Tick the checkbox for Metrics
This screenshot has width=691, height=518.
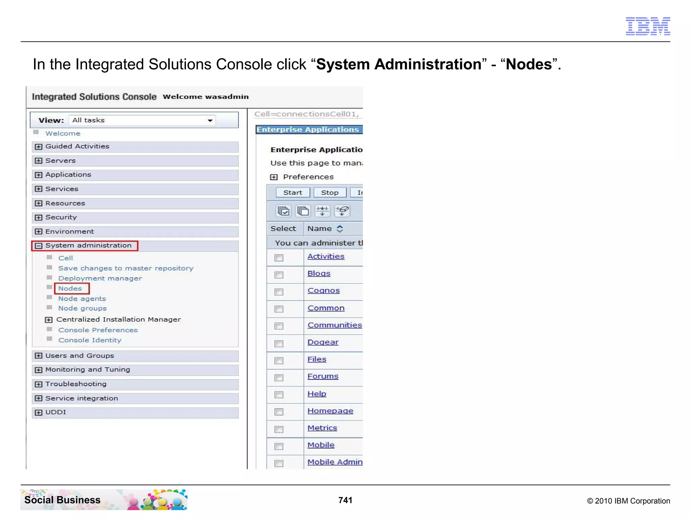tap(279, 429)
